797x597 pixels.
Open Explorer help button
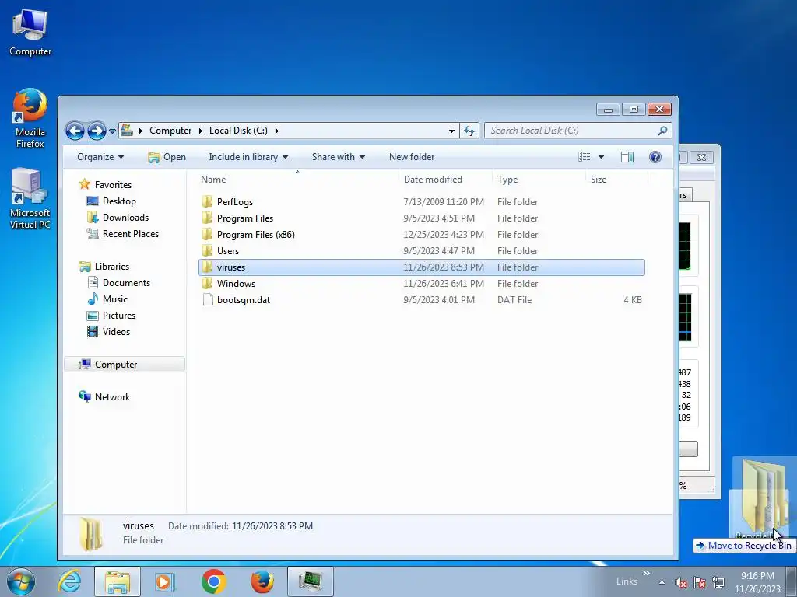[655, 157]
